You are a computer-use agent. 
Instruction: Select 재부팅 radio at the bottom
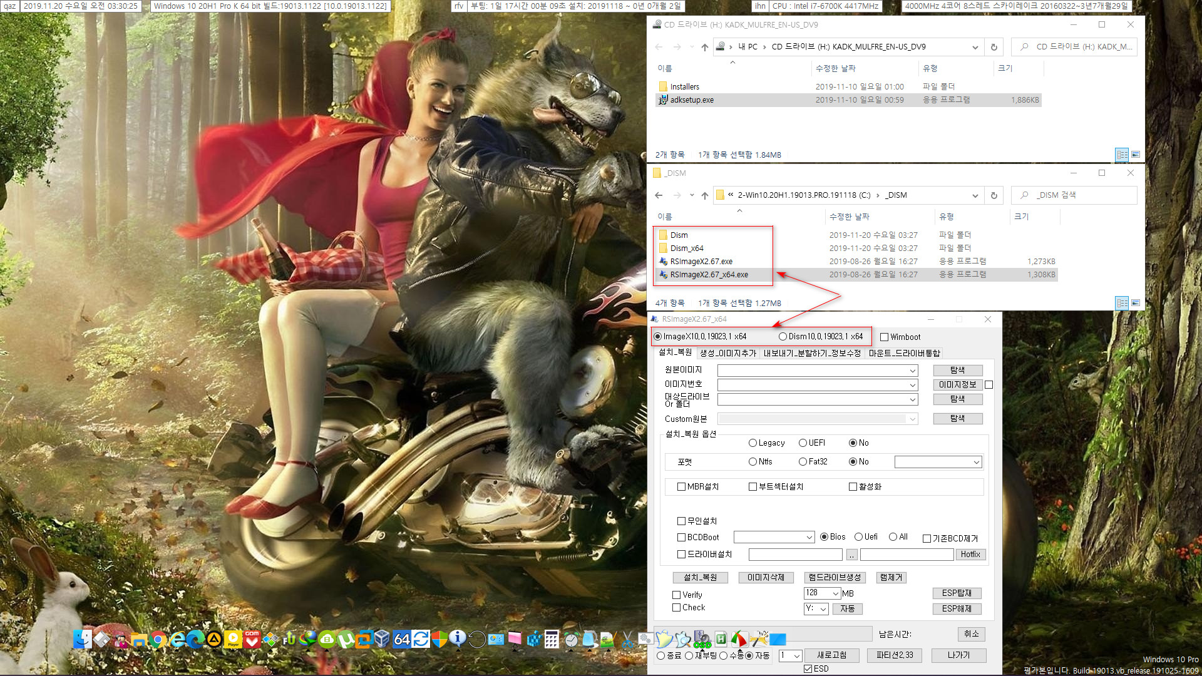pyautogui.click(x=689, y=656)
